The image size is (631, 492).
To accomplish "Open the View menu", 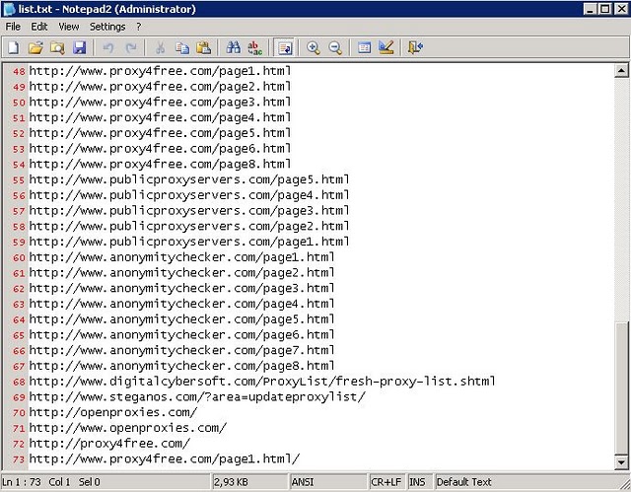I will (69, 27).
